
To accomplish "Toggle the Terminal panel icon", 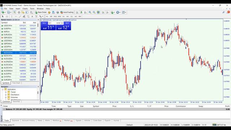I will [x=27, y=12].
